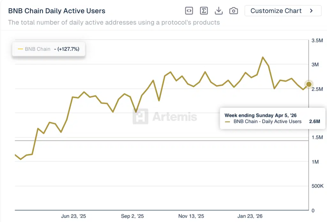Click 'BNB Chain - Daily Active Users' tooltip series

267,121
